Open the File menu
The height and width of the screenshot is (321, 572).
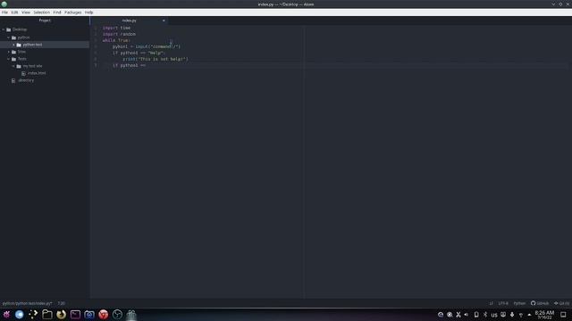click(x=4, y=12)
